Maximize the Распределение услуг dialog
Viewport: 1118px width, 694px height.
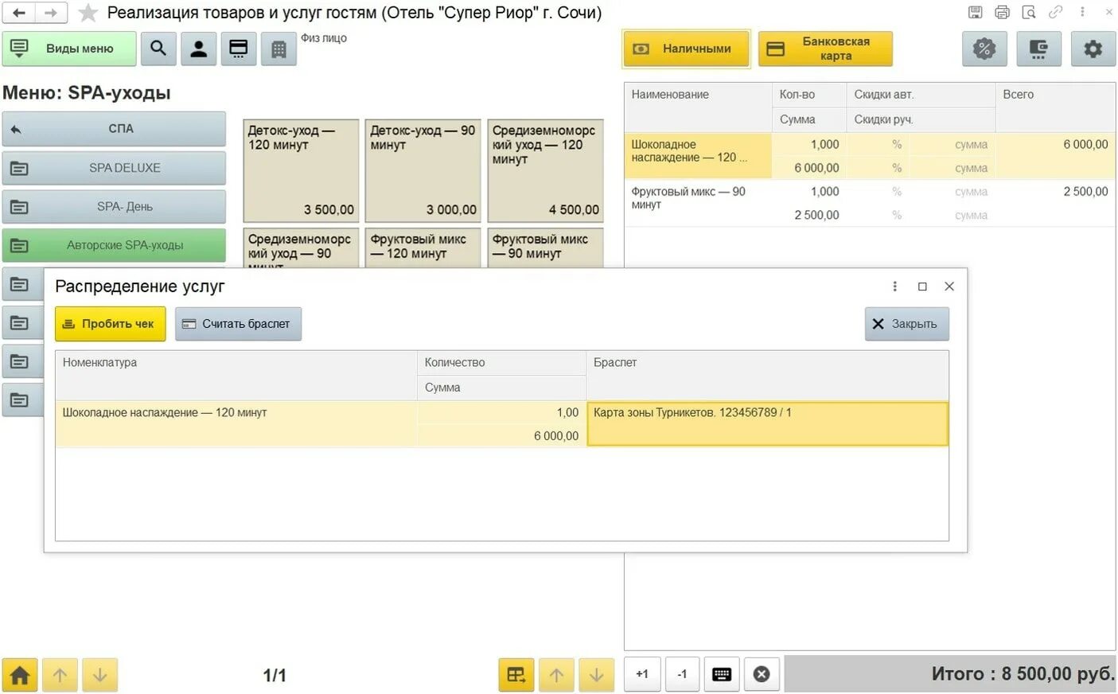pos(922,287)
